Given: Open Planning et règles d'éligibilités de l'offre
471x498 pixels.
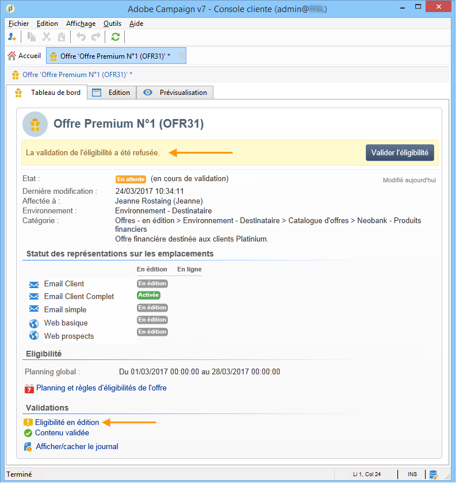Looking at the screenshot, I should (101, 388).
